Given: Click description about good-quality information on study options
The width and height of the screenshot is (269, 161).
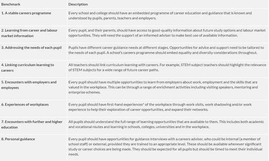Looking at the screenshot, I should pyautogui.click(x=167, y=33).
